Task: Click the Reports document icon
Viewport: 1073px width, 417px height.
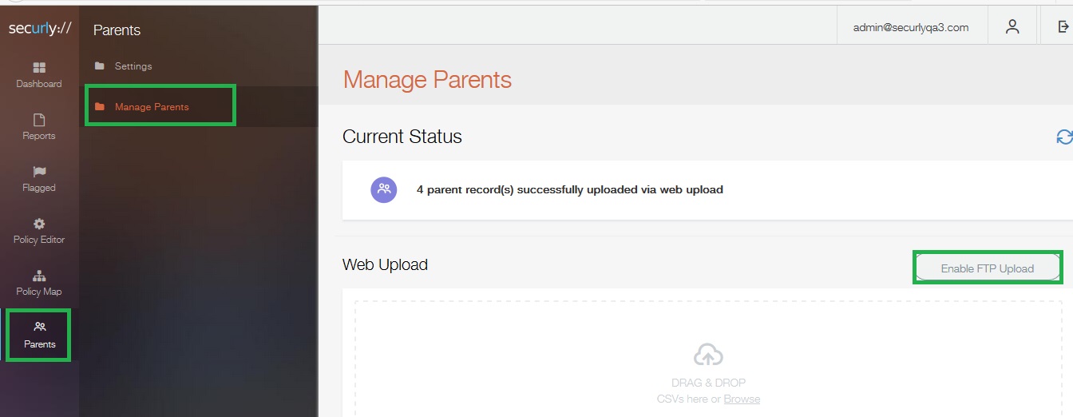Action: click(x=39, y=120)
